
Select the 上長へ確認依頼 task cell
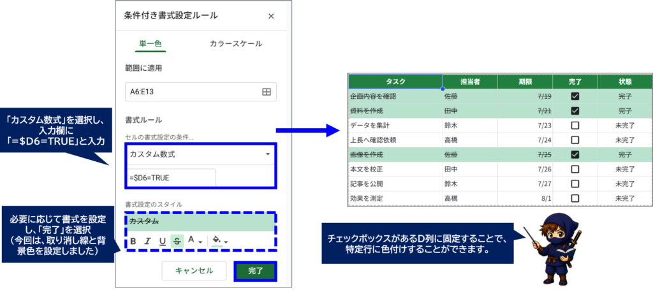click(395, 140)
